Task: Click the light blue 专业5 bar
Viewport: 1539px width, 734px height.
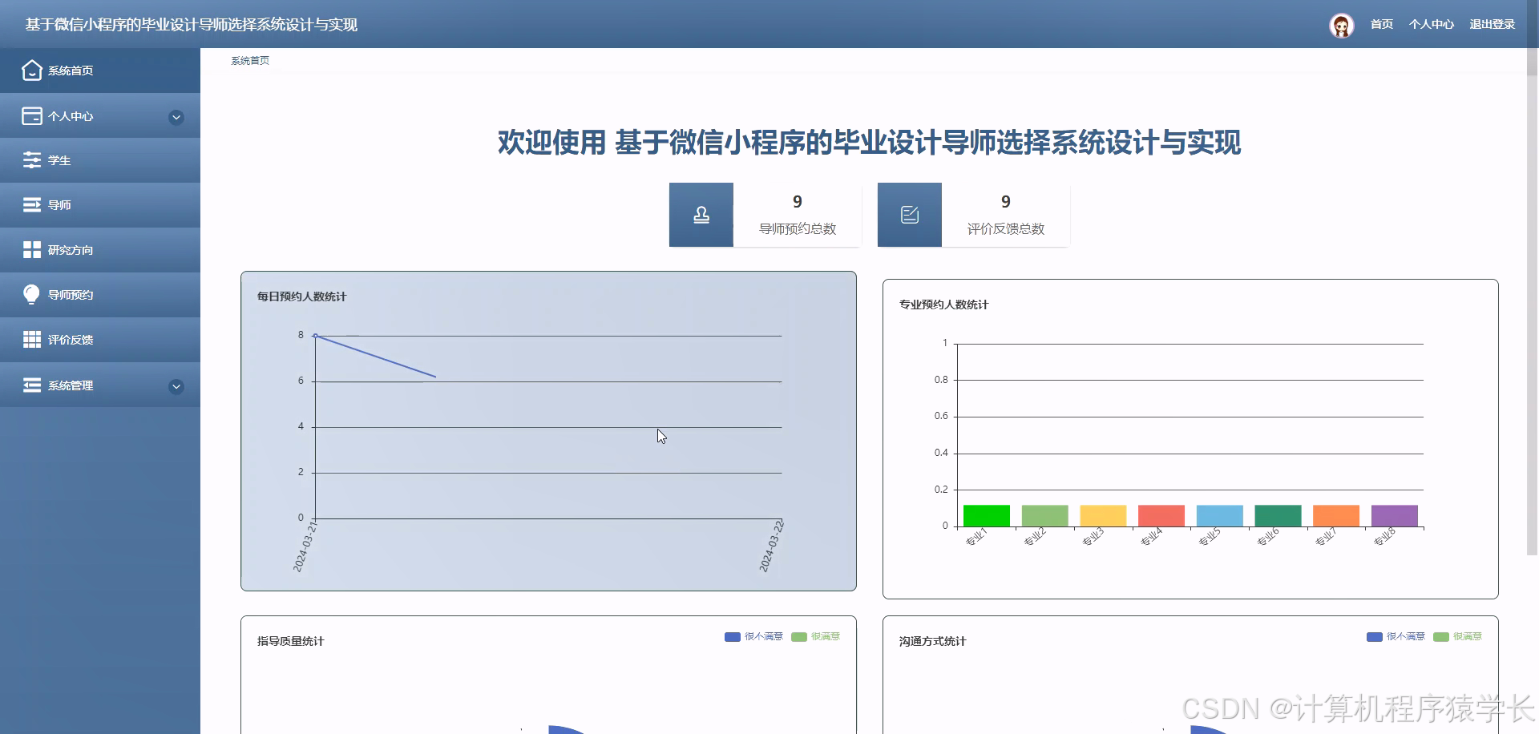Action: [x=1219, y=515]
